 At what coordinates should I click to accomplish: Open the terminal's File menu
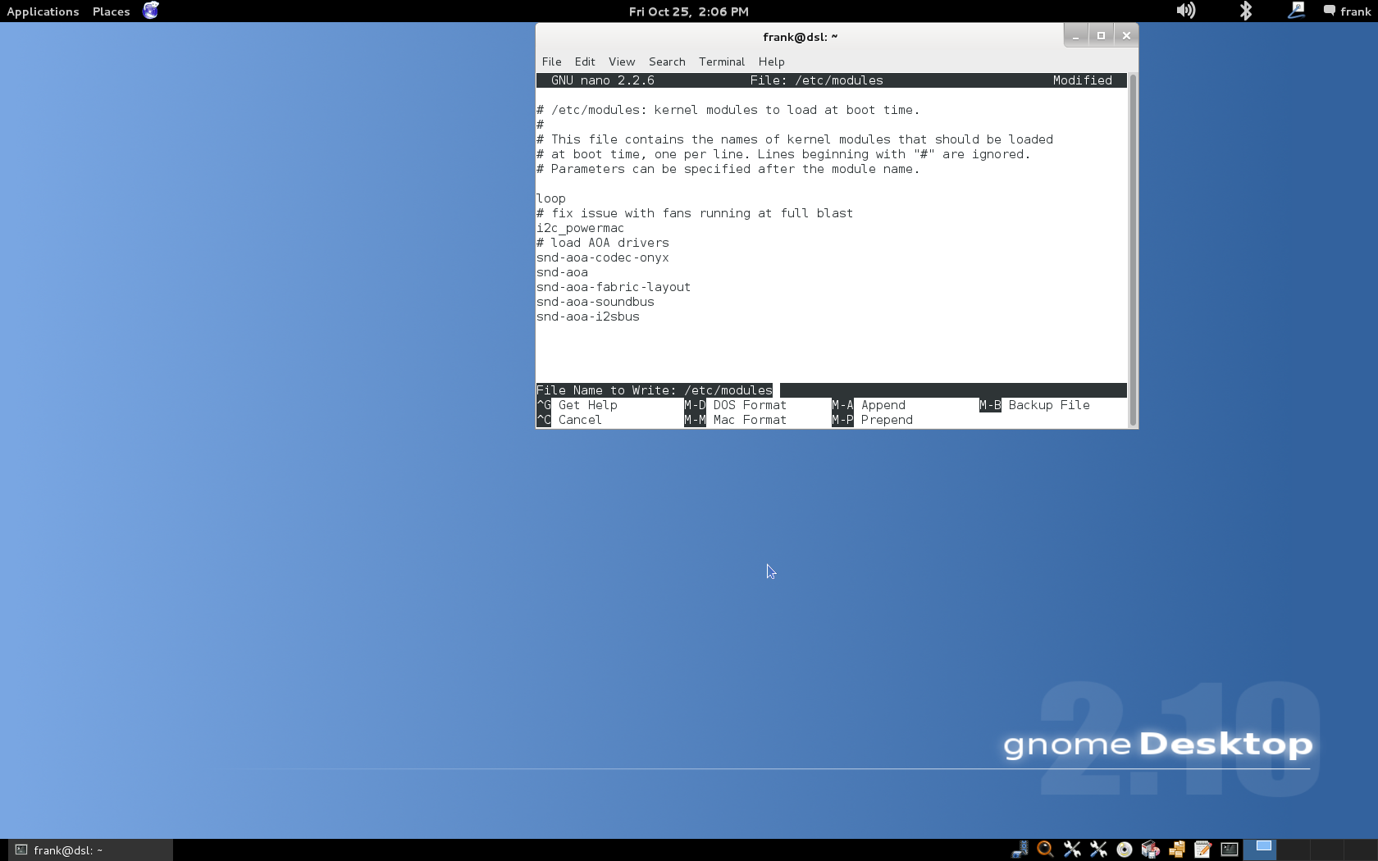pyautogui.click(x=551, y=61)
